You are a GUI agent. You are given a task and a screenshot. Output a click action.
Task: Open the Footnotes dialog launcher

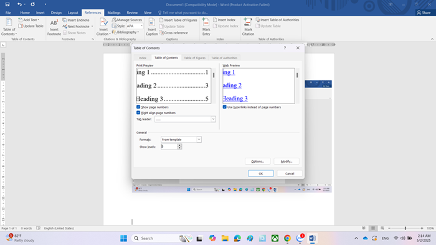pyautogui.click(x=93, y=39)
